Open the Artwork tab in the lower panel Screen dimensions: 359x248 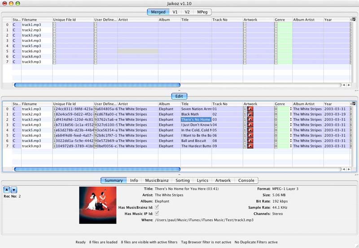pyautogui.click(x=223, y=181)
